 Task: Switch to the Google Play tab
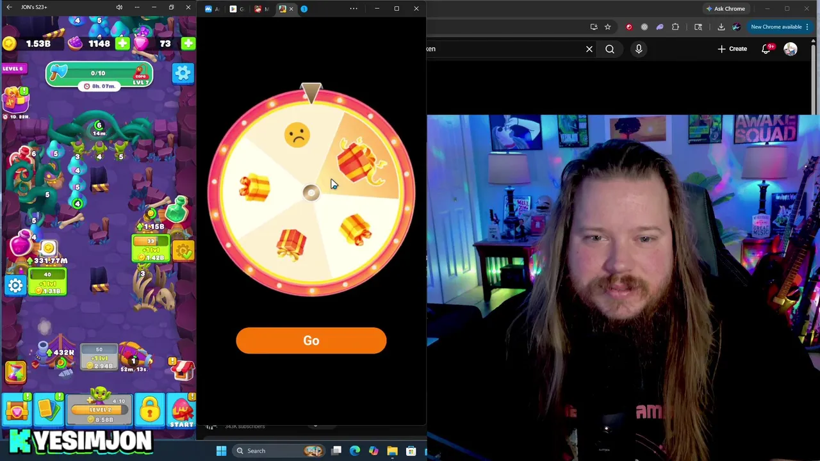click(x=236, y=9)
